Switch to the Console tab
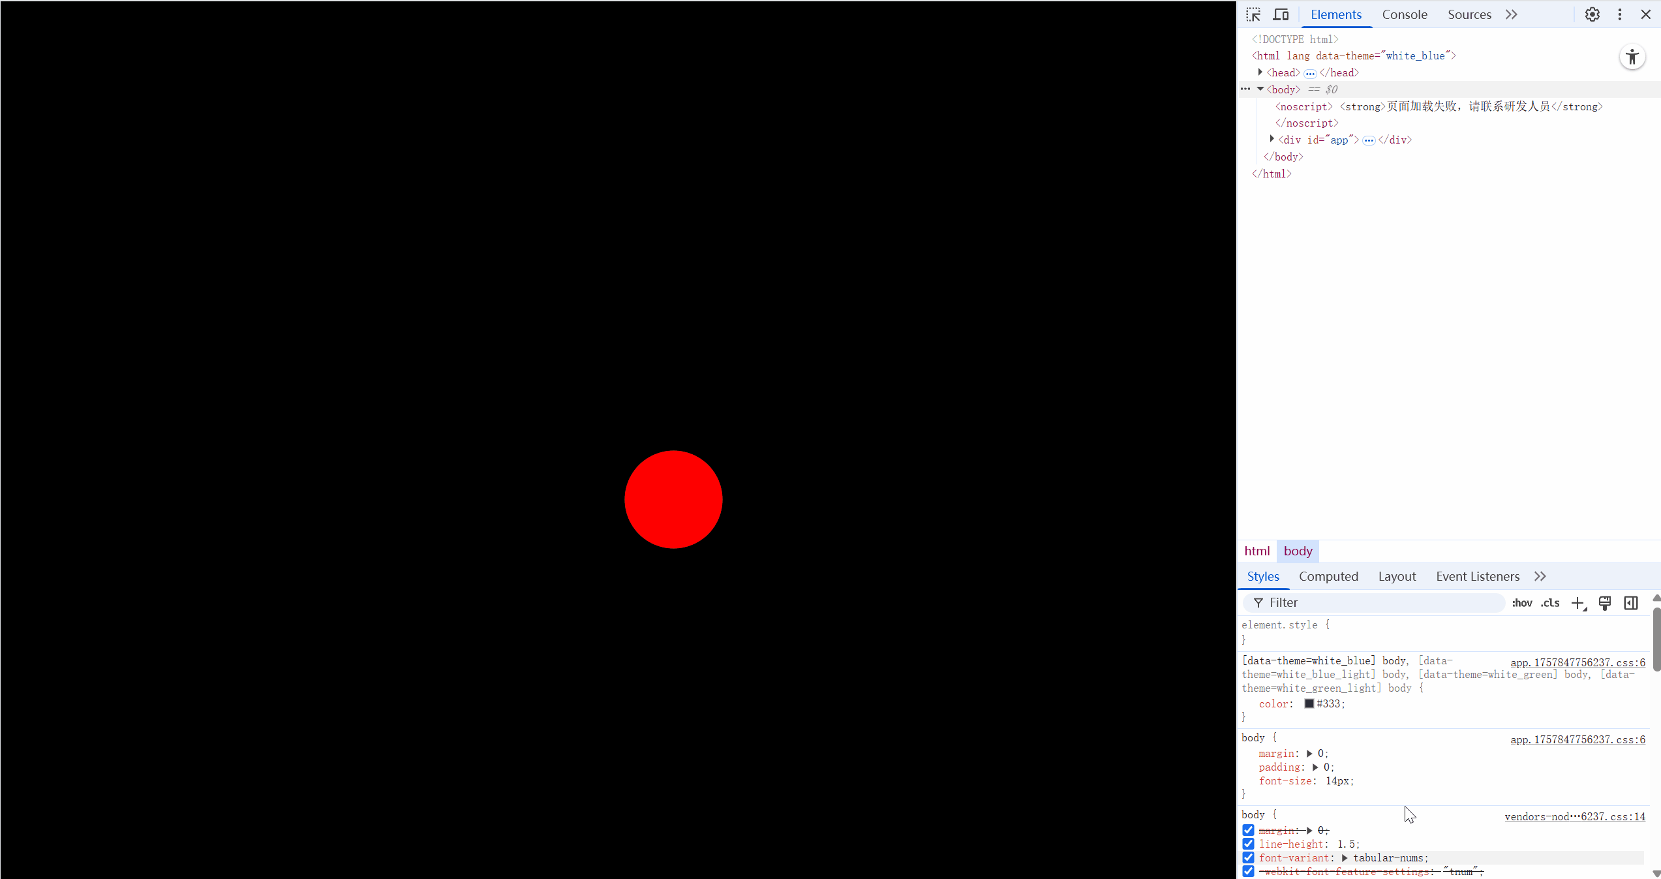 tap(1405, 14)
